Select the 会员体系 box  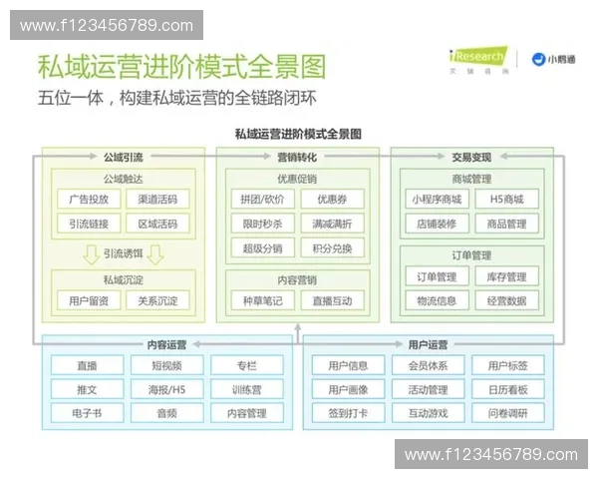428,365
